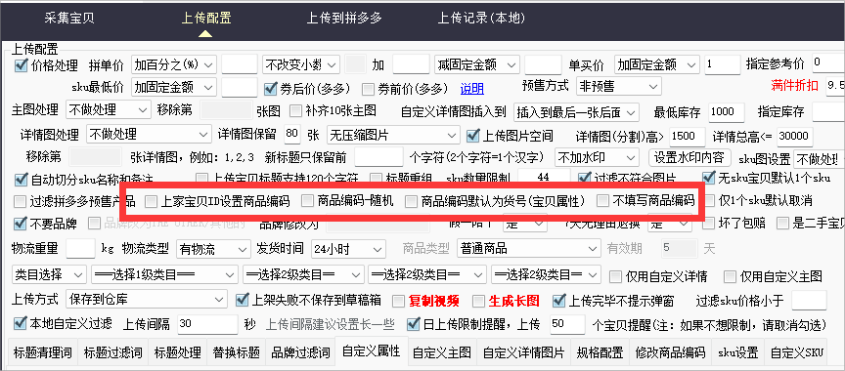Open 修改商品编码 tab
Viewport: 845px width, 371px height.
tap(671, 353)
